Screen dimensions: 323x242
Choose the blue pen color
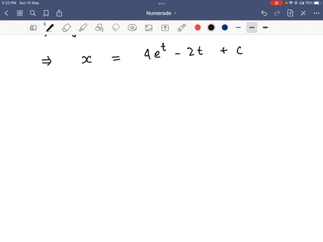(x=225, y=28)
